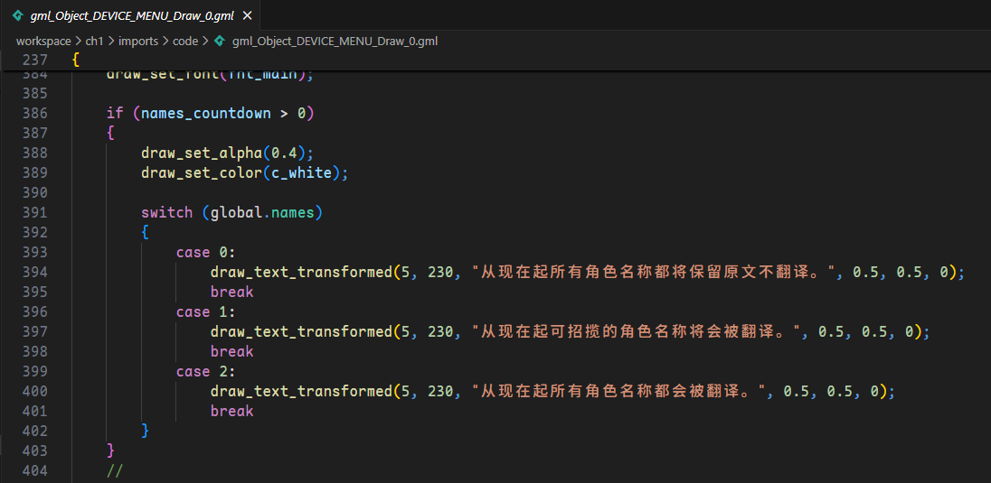Expand chevron after imports breadcrumb

(x=165, y=41)
